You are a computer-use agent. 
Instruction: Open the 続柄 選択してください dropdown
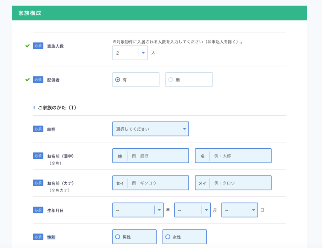tap(151, 129)
